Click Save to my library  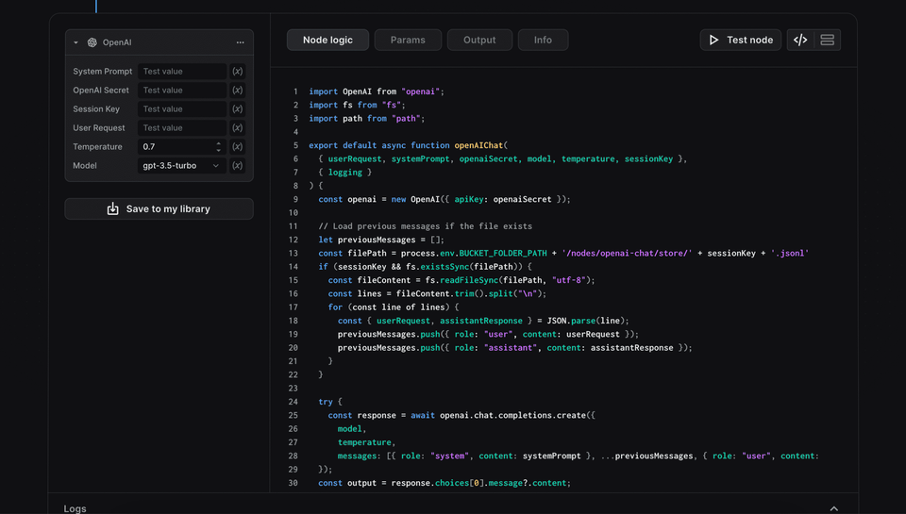pos(159,209)
